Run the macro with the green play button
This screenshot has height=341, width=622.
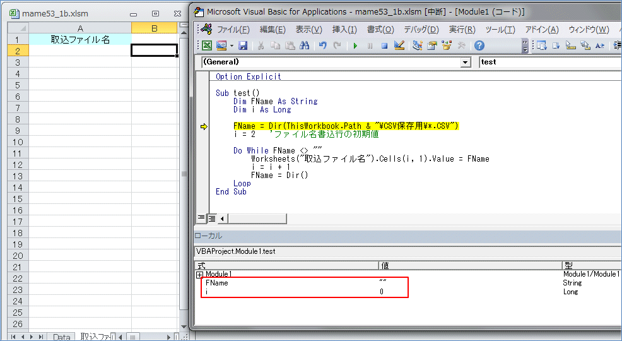pos(355,45)
